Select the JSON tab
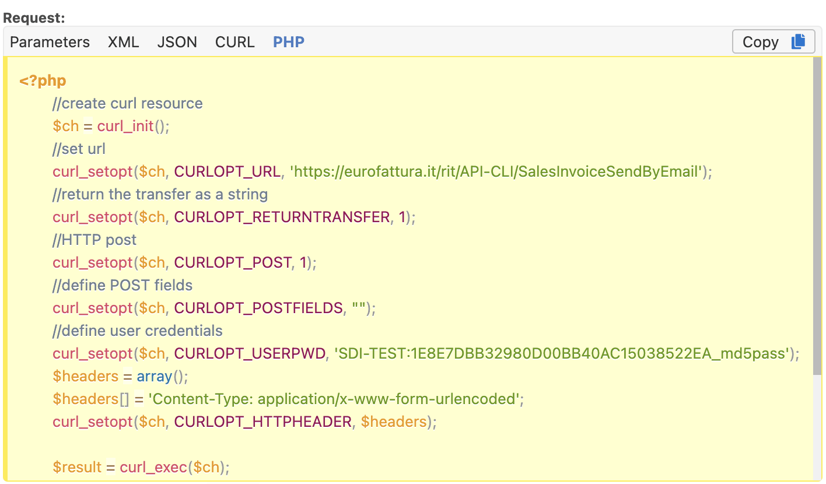 [x=177, y=42]
